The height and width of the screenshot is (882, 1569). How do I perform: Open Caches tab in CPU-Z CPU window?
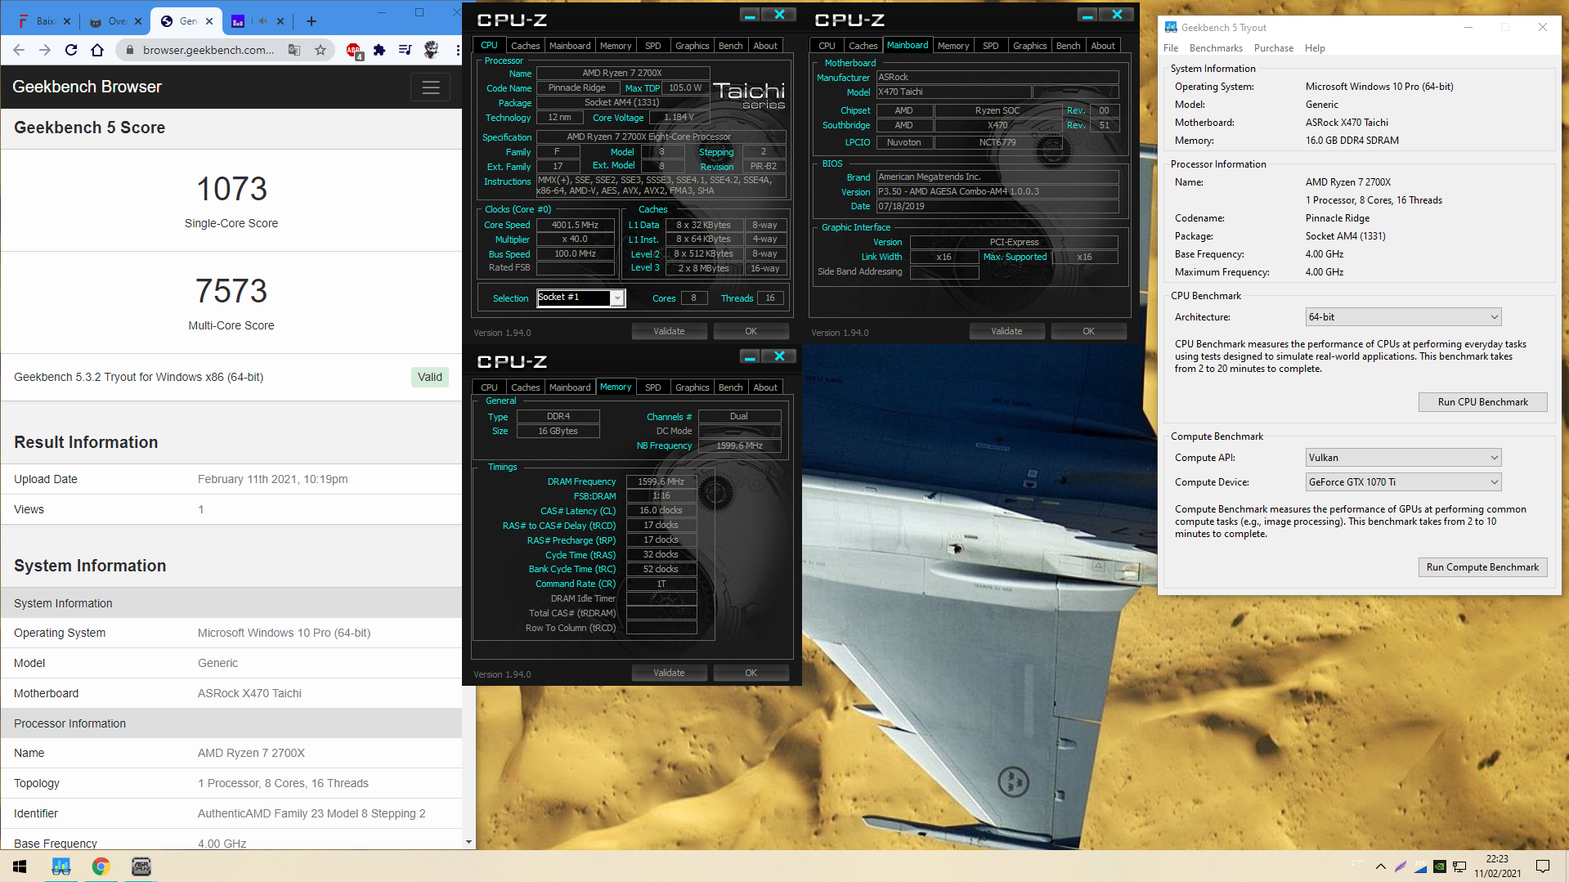point(525,46)
